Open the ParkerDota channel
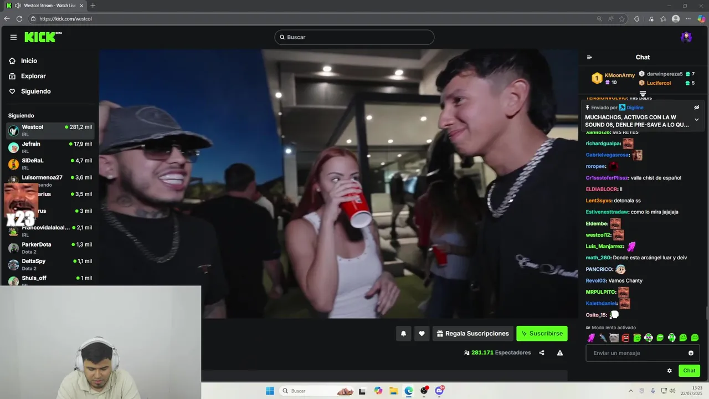 [50, 248]
